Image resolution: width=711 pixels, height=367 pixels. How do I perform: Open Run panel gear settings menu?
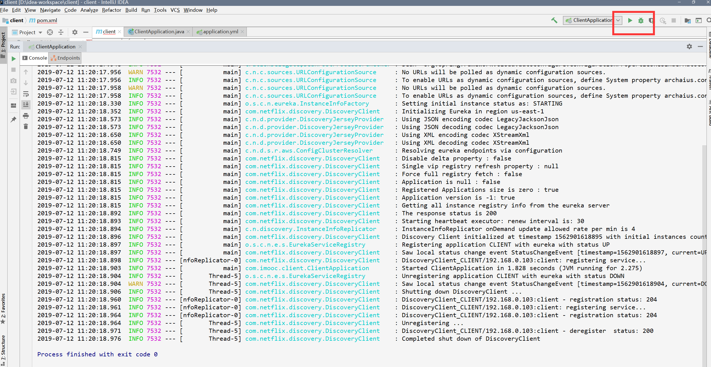click(689, 46)
